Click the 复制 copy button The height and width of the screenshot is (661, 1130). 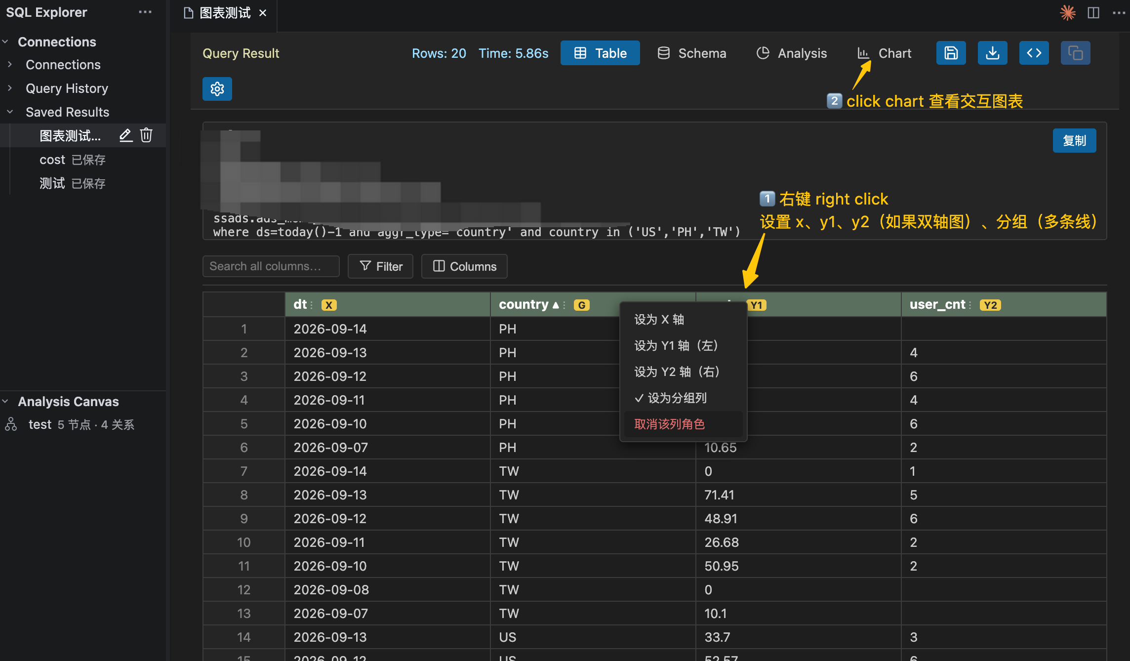pos(1074,141)
